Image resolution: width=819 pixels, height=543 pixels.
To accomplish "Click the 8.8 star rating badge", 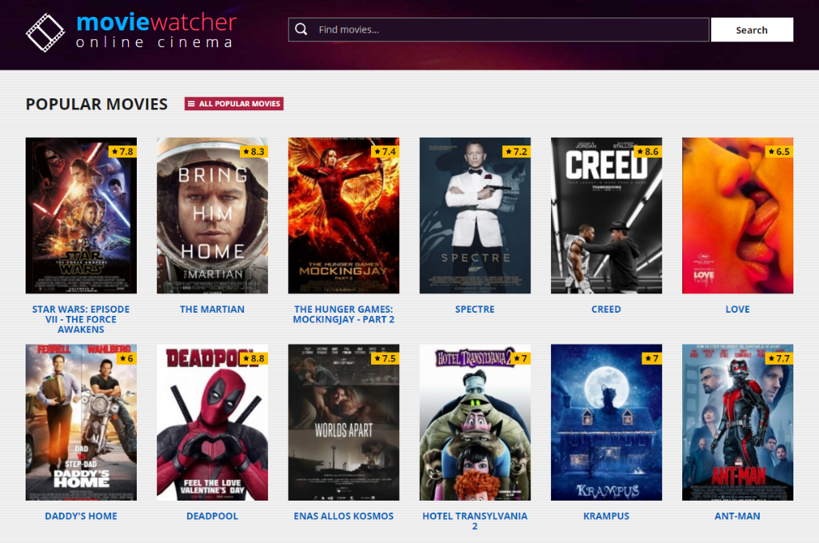I will click(254, 358).
